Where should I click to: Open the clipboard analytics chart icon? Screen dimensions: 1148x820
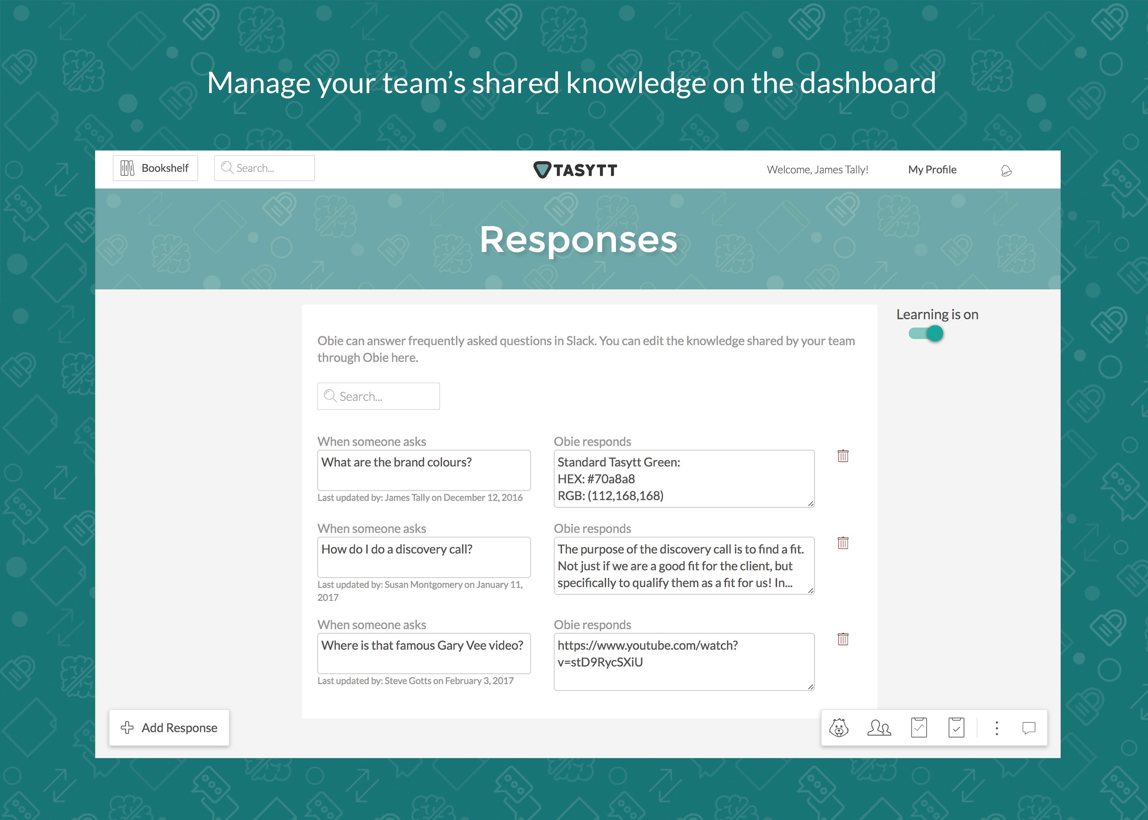coord(919,728)
